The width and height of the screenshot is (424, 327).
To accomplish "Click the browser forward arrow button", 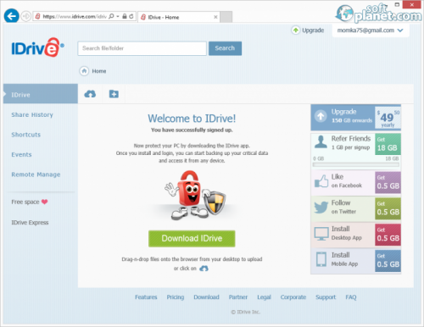I will 26,16.
